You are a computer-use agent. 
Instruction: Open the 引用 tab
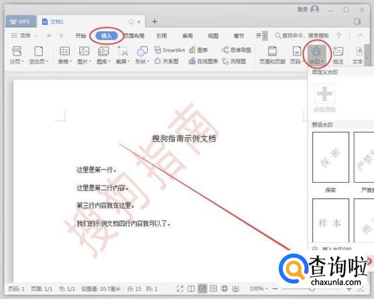(x=161, y=36)
